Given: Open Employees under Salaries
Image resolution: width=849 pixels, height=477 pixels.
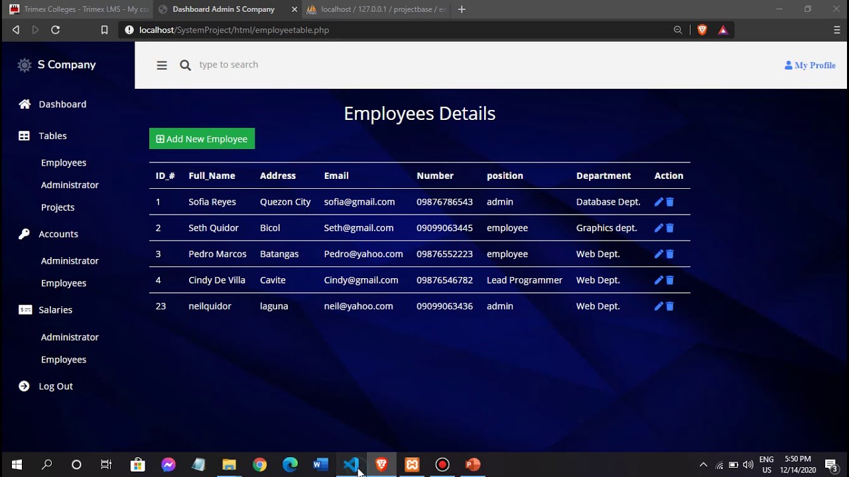Looking at the screenshot, I should (64, 360).
